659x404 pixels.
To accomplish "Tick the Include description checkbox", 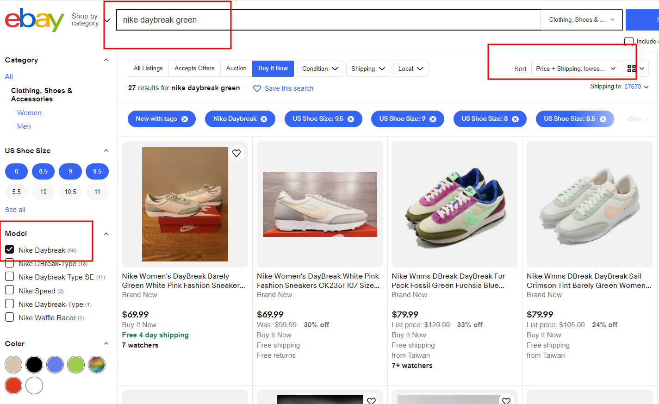I will point(629,42).
